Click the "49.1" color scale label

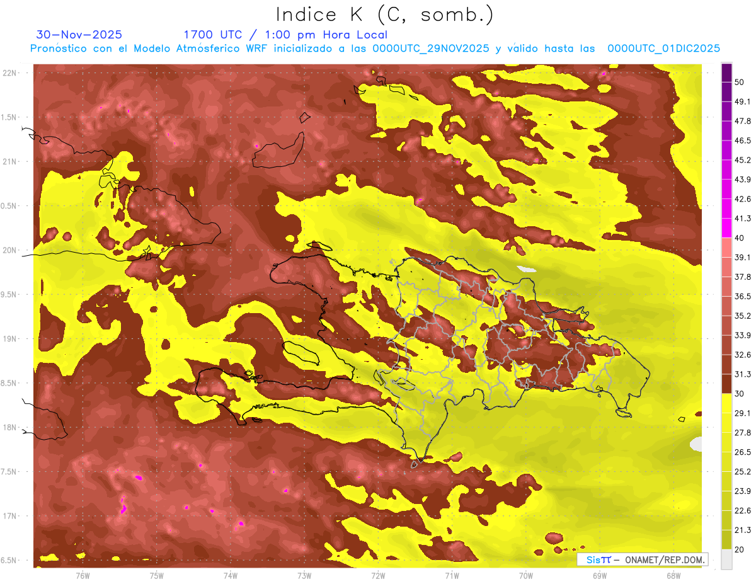click(x=743, y=101)
